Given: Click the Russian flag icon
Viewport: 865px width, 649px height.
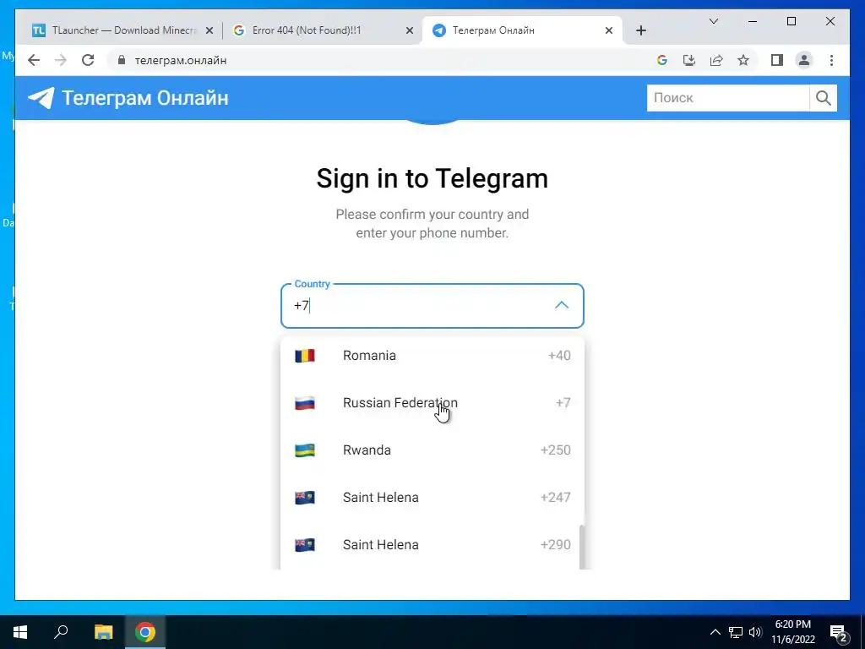Looking at the screenshot, I should [304, 403].
